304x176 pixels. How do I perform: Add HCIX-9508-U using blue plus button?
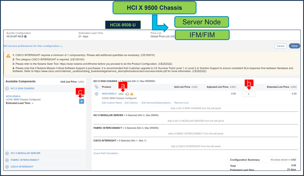81,101
